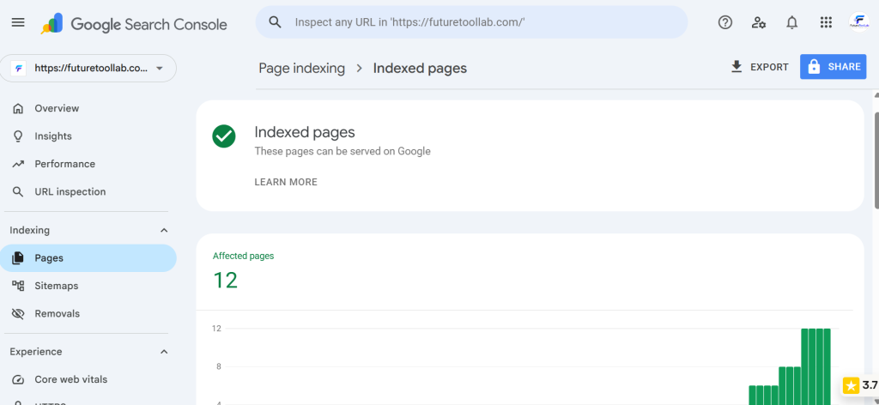Click Indexed pages breadcrumb text
The image size is (879, 405).
pyautogui.click(x=420, y=69)
